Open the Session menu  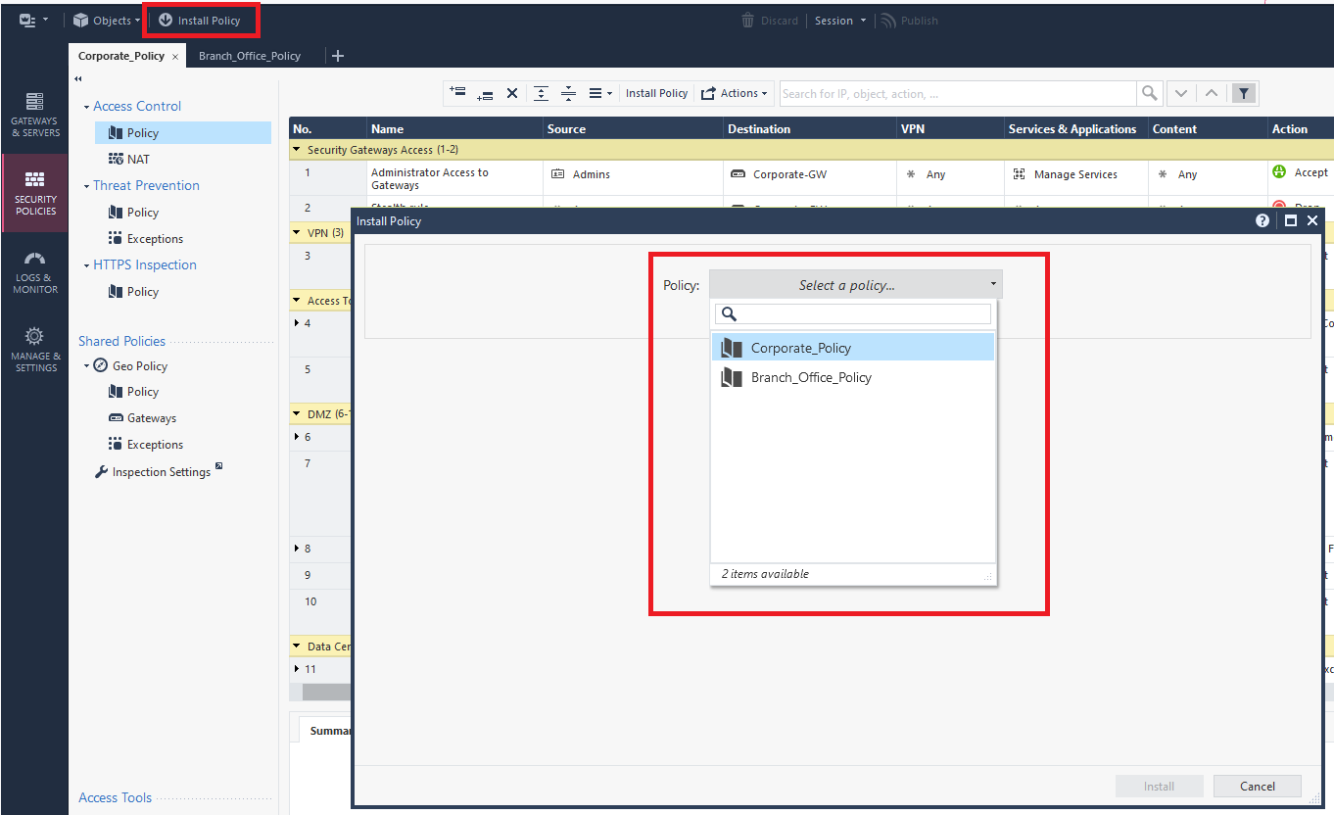(x=839, y=20)
